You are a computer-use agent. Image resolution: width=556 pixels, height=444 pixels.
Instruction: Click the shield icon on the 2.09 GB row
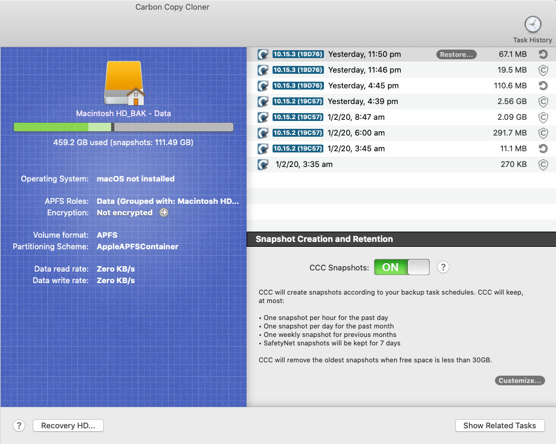point(543,117)
